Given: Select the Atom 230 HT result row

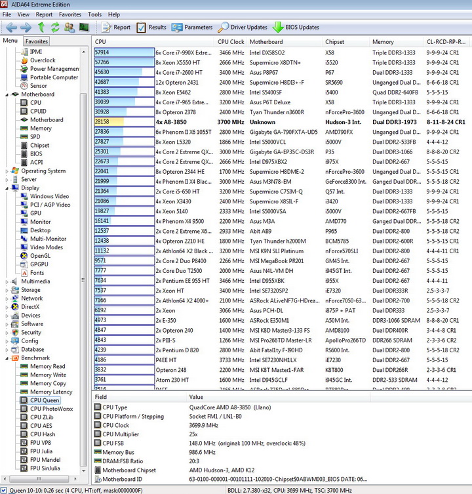Looking at the screenshot, I should click(281, 380).
